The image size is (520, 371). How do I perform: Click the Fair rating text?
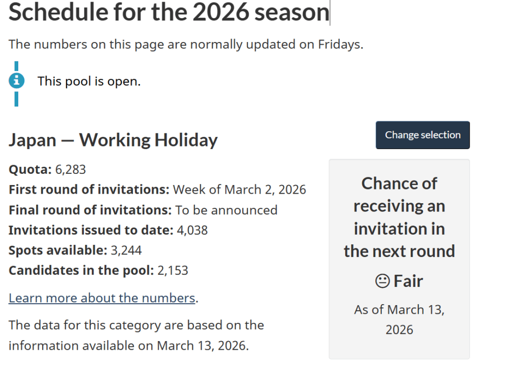tap(408, 281)
